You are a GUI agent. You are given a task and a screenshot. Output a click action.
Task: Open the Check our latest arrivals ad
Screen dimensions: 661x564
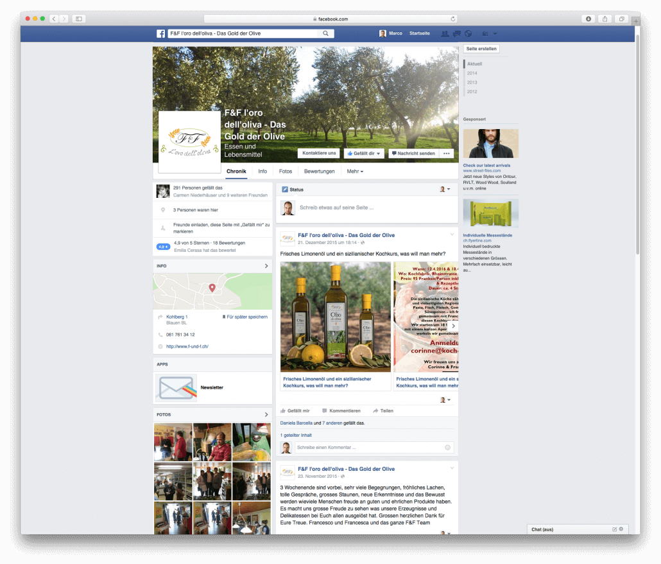487,165
